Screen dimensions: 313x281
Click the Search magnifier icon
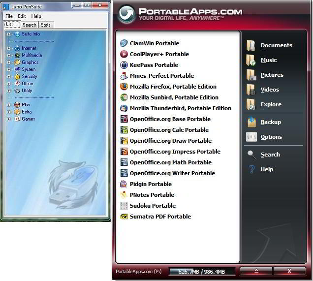click(x=251, y=155)
